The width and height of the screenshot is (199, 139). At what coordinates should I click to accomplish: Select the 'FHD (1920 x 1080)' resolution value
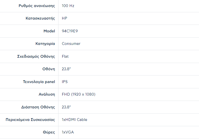point(78,94)
